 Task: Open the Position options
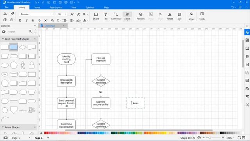pos(141,16)
